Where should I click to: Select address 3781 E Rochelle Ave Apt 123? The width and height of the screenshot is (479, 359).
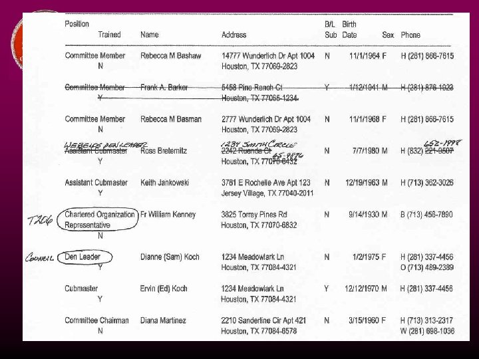(265, 183)
